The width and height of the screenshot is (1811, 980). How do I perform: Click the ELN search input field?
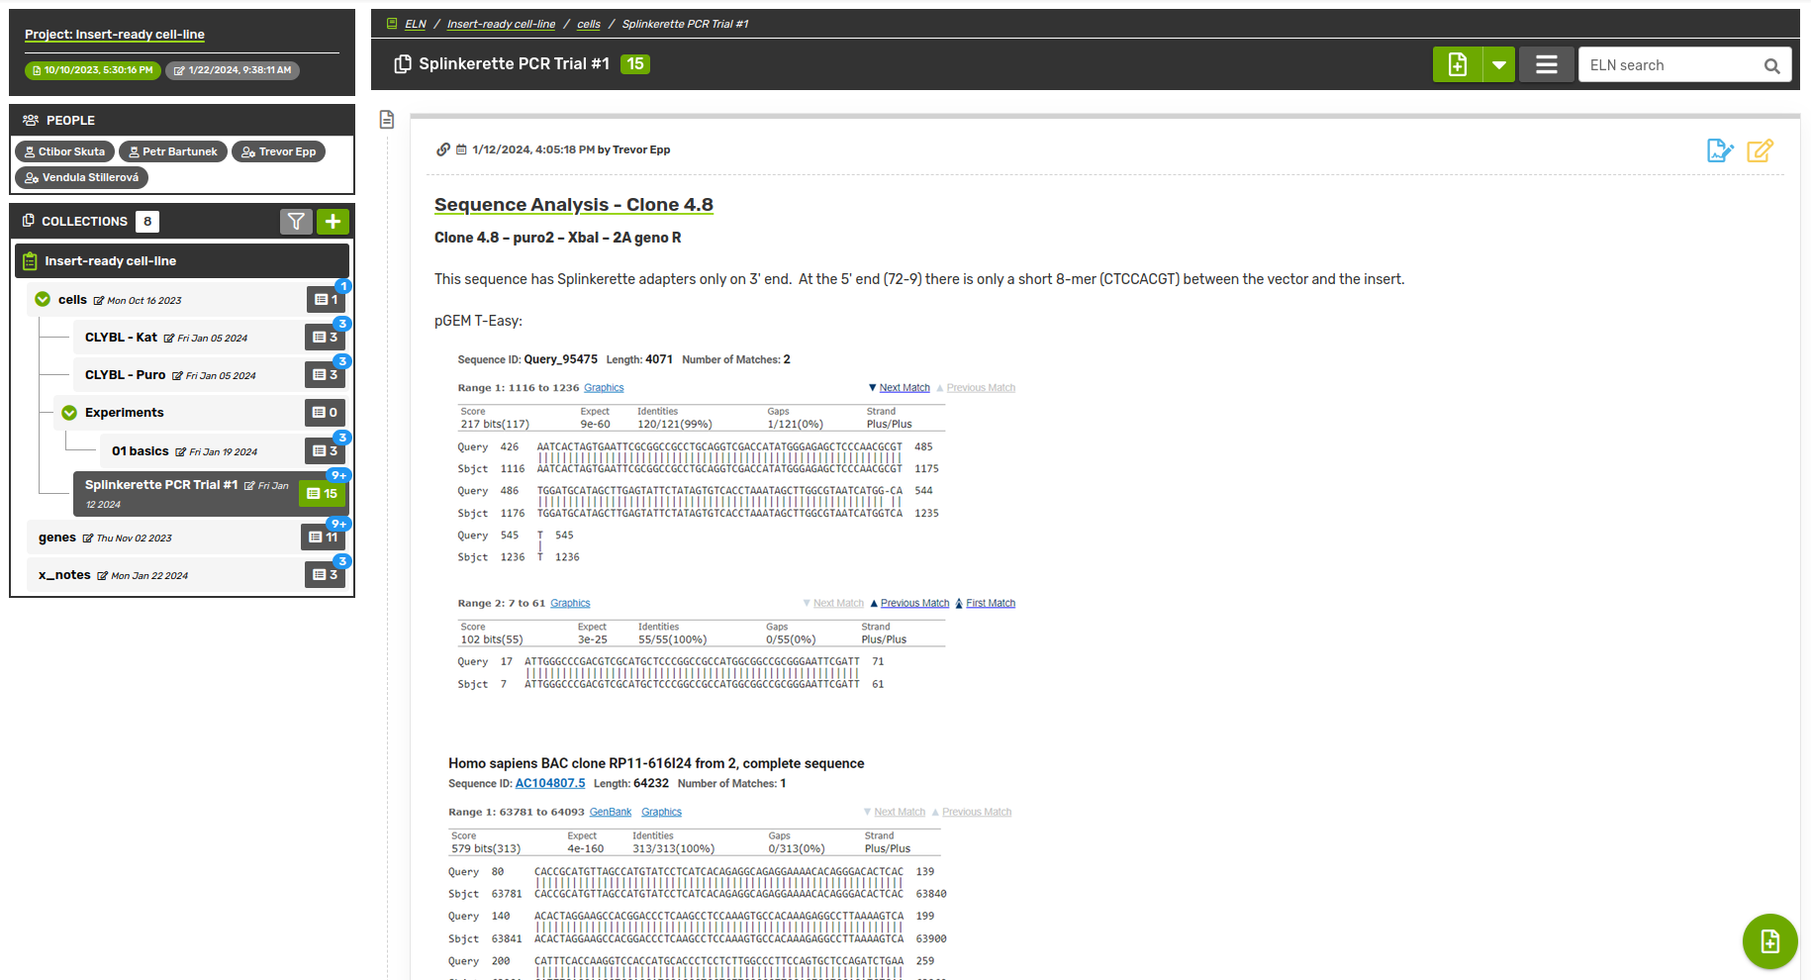click(x=1669, y=65)
